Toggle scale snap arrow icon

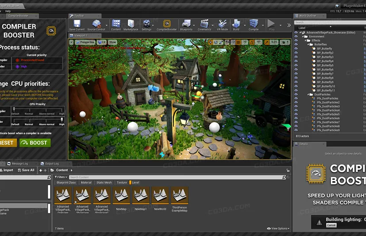266,42
